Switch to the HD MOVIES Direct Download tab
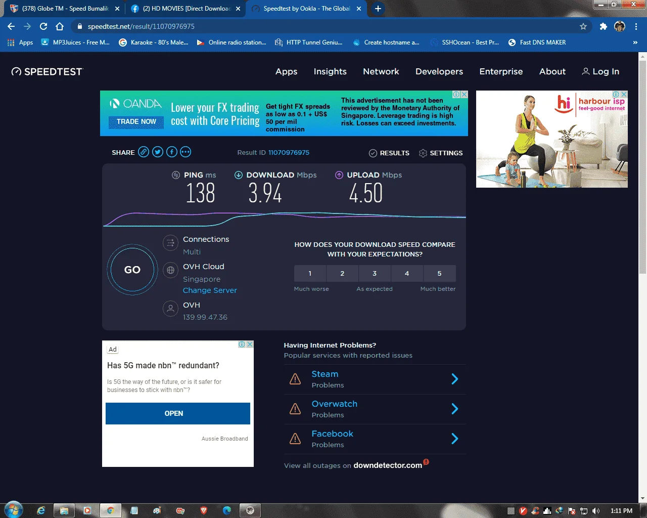This screenshot has height=518, width=647. [x=186, y=9]
